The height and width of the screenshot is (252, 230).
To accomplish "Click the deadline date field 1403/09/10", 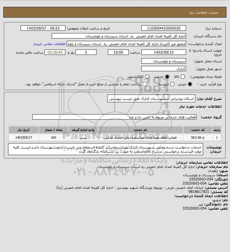I will click(x=163, y=52).
